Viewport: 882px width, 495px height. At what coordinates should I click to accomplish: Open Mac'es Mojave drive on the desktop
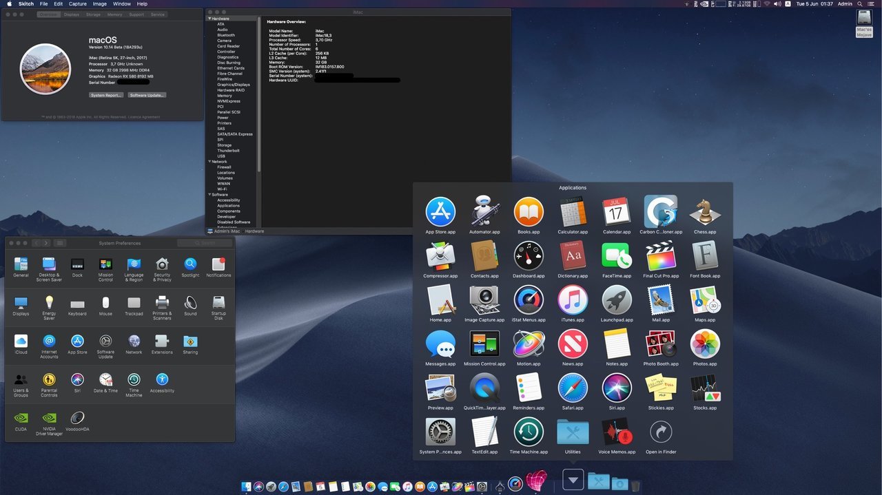coord(864,23)
